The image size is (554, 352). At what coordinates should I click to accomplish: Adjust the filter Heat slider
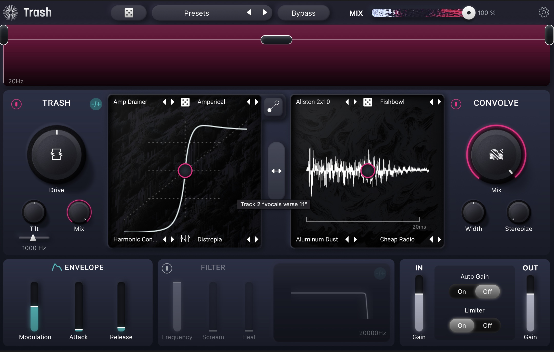coord(249,306)
